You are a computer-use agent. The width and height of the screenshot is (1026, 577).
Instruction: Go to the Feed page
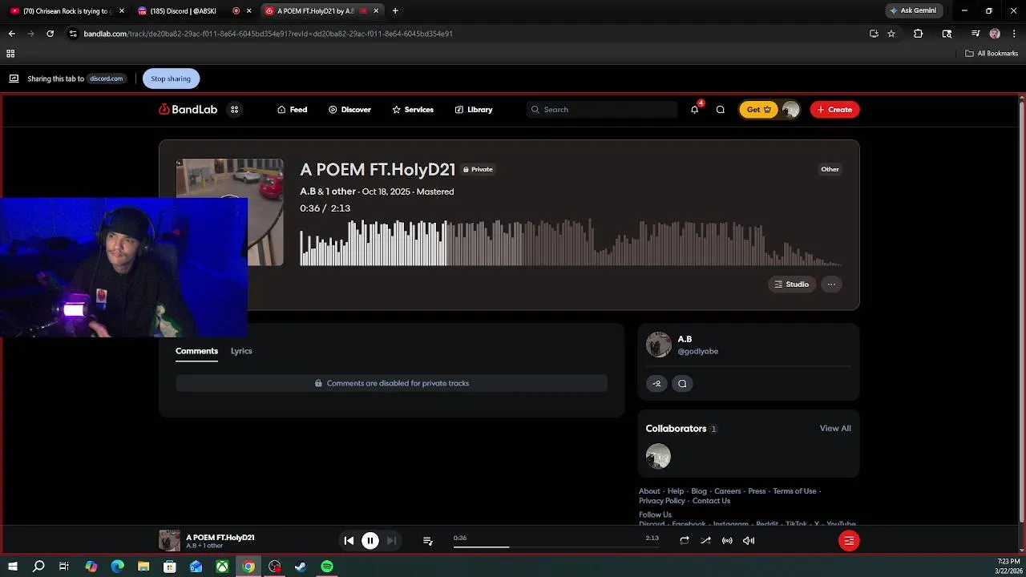292,110
